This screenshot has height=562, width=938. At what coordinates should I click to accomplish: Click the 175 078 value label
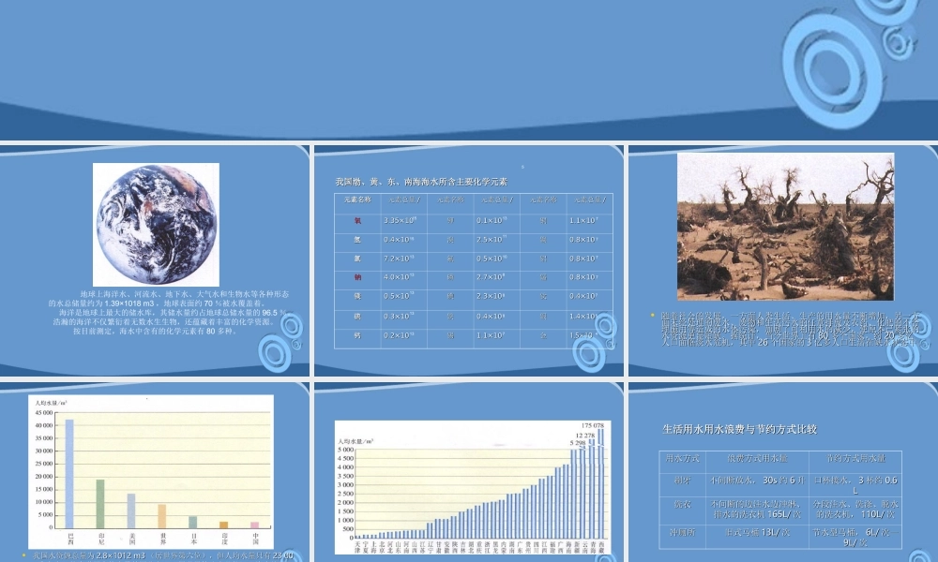[593, 426]
